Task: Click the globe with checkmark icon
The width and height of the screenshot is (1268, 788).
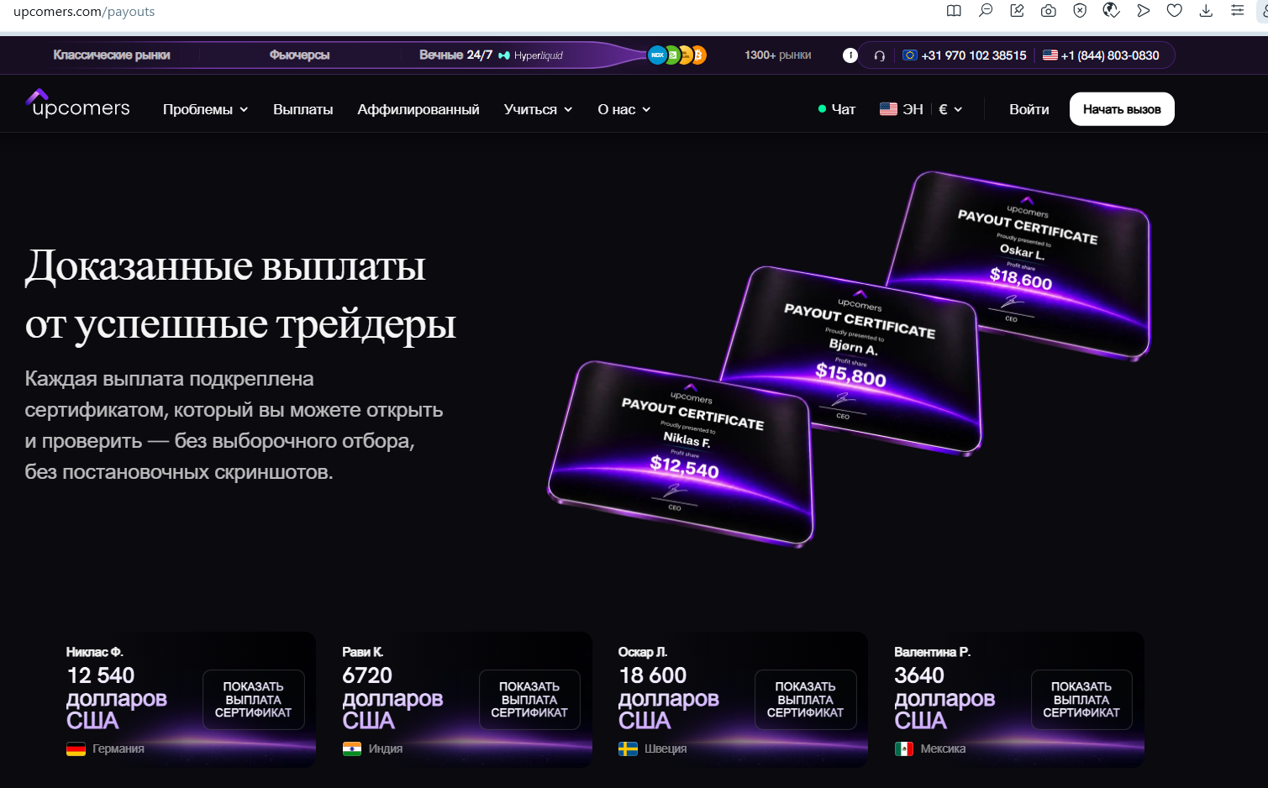Action: coord(1111,11)
